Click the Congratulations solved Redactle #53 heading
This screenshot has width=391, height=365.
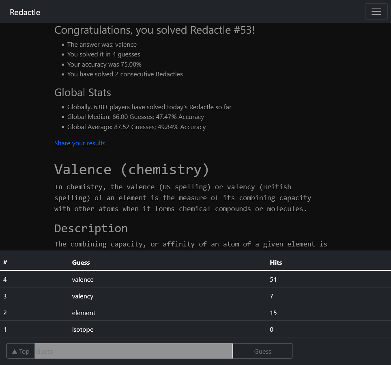point(154,30)
